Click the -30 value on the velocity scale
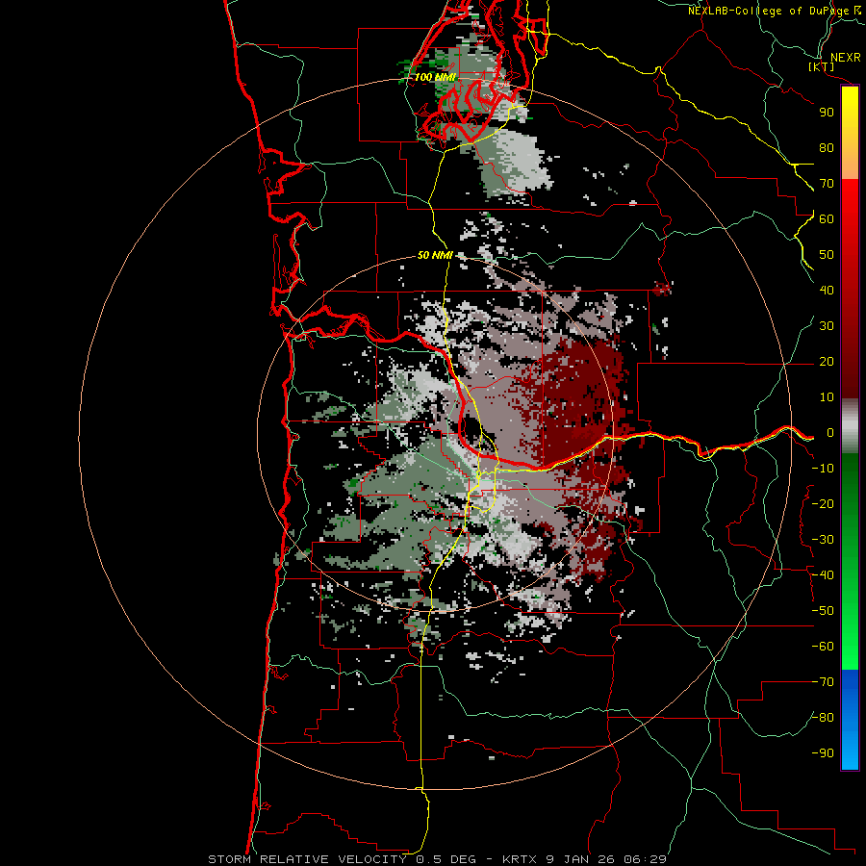 pos(823,540)
